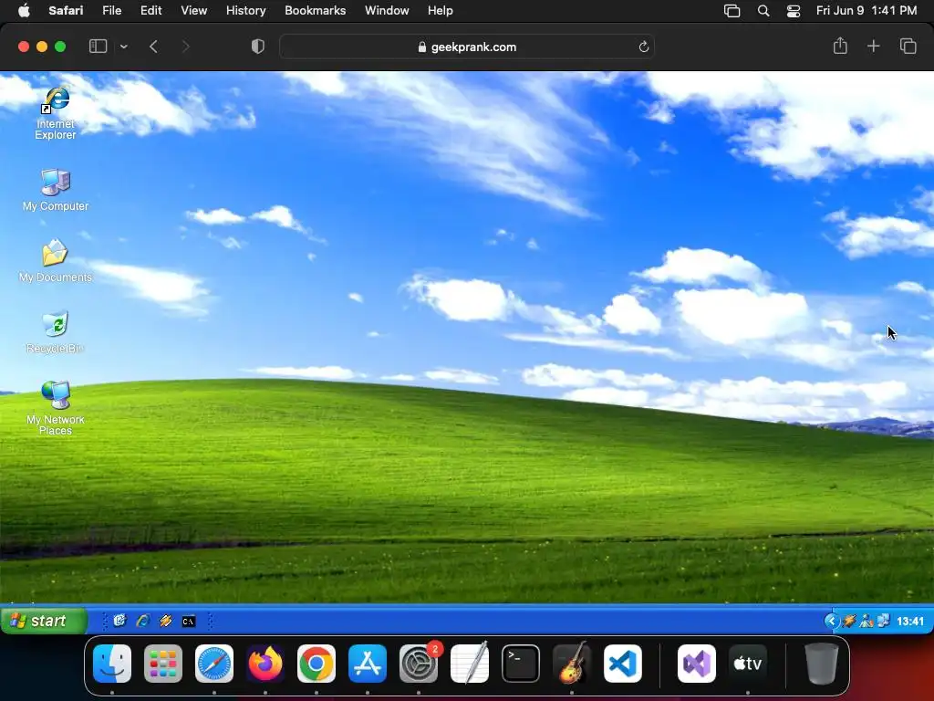The image size is (934, 701).
Task: Open the Window menu
Action: [x=387, y=10]
